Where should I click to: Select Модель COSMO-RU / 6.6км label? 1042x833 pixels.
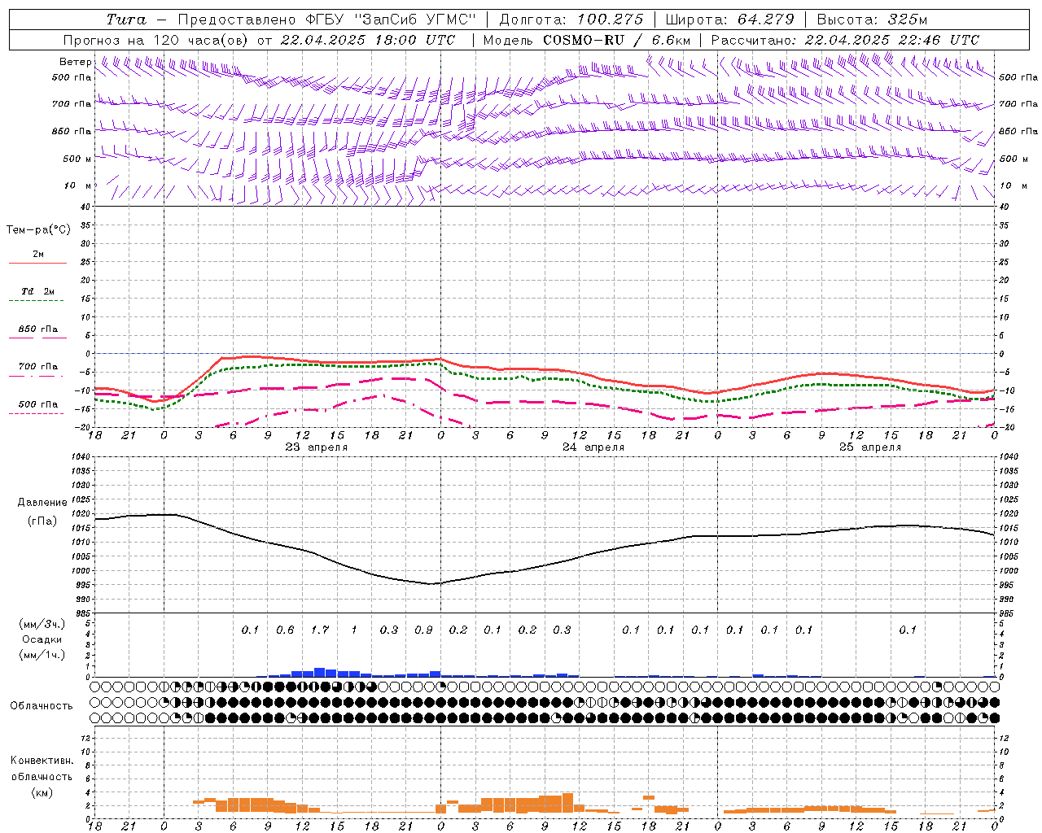click(587, 40)
